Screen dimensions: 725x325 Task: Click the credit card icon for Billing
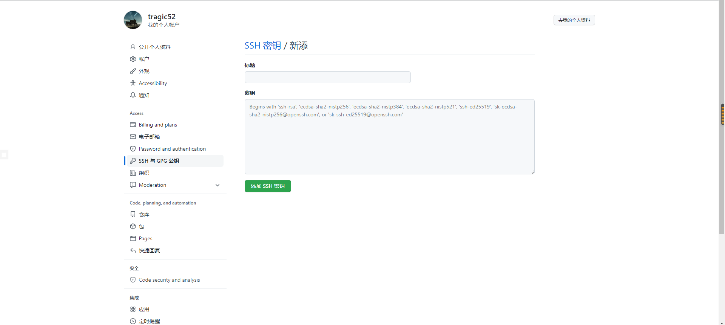coord(133,125)
